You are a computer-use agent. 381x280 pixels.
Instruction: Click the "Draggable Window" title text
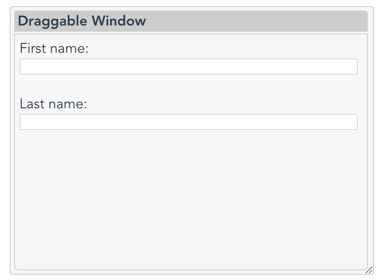point(82,21)
